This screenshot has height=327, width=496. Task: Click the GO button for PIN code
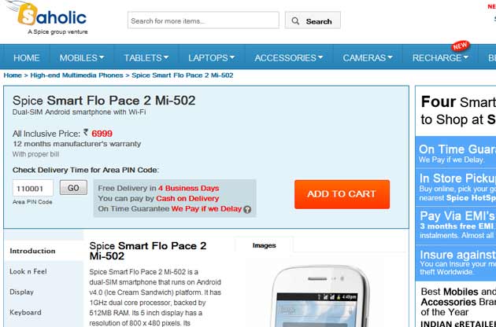pos(73,188)
